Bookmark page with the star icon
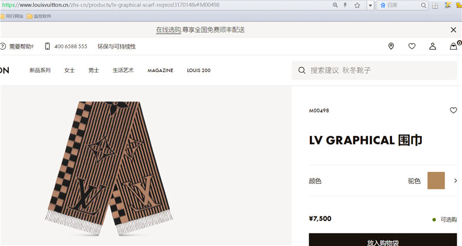The width and height of the screenshot is (462, 246). (357, 5)
